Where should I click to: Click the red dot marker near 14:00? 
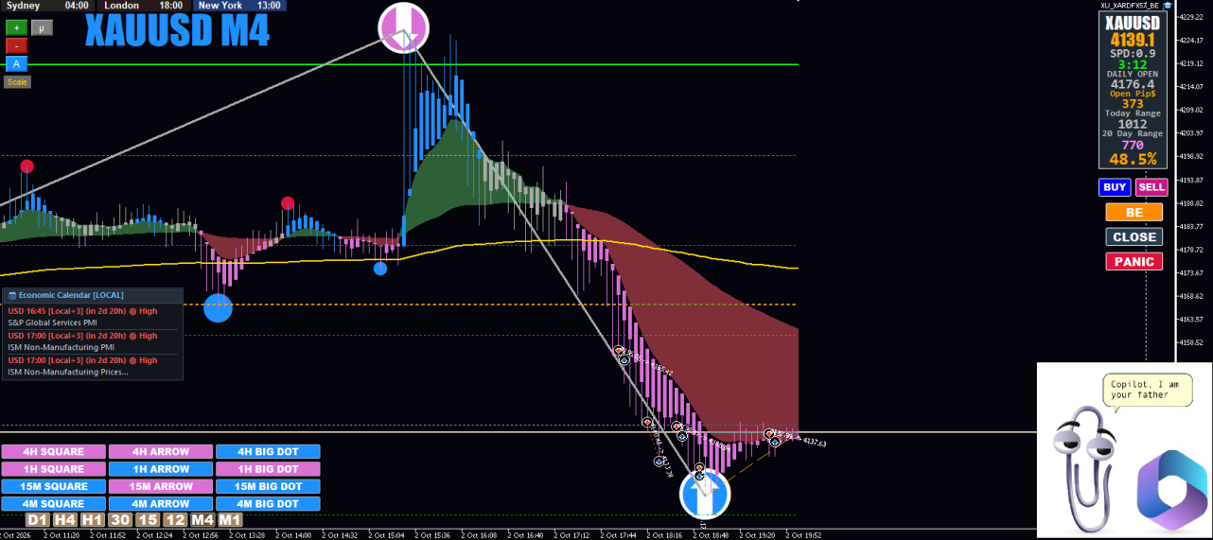(x=288, y=203)
